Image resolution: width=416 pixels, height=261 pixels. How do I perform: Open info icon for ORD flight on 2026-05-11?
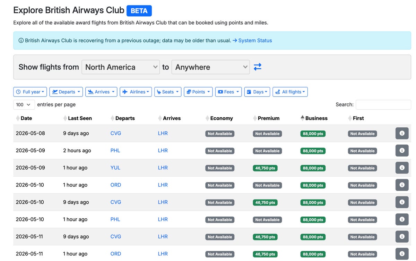pos(402,254)
